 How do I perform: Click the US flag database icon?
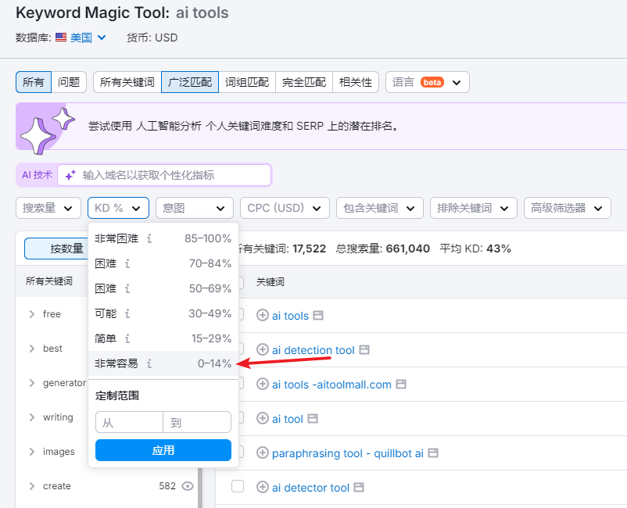click(61, 38)
